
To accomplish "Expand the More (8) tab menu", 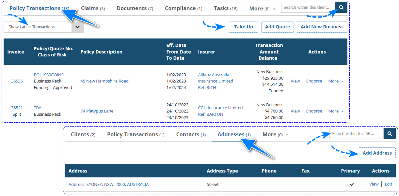I will [x=262, y=8].
